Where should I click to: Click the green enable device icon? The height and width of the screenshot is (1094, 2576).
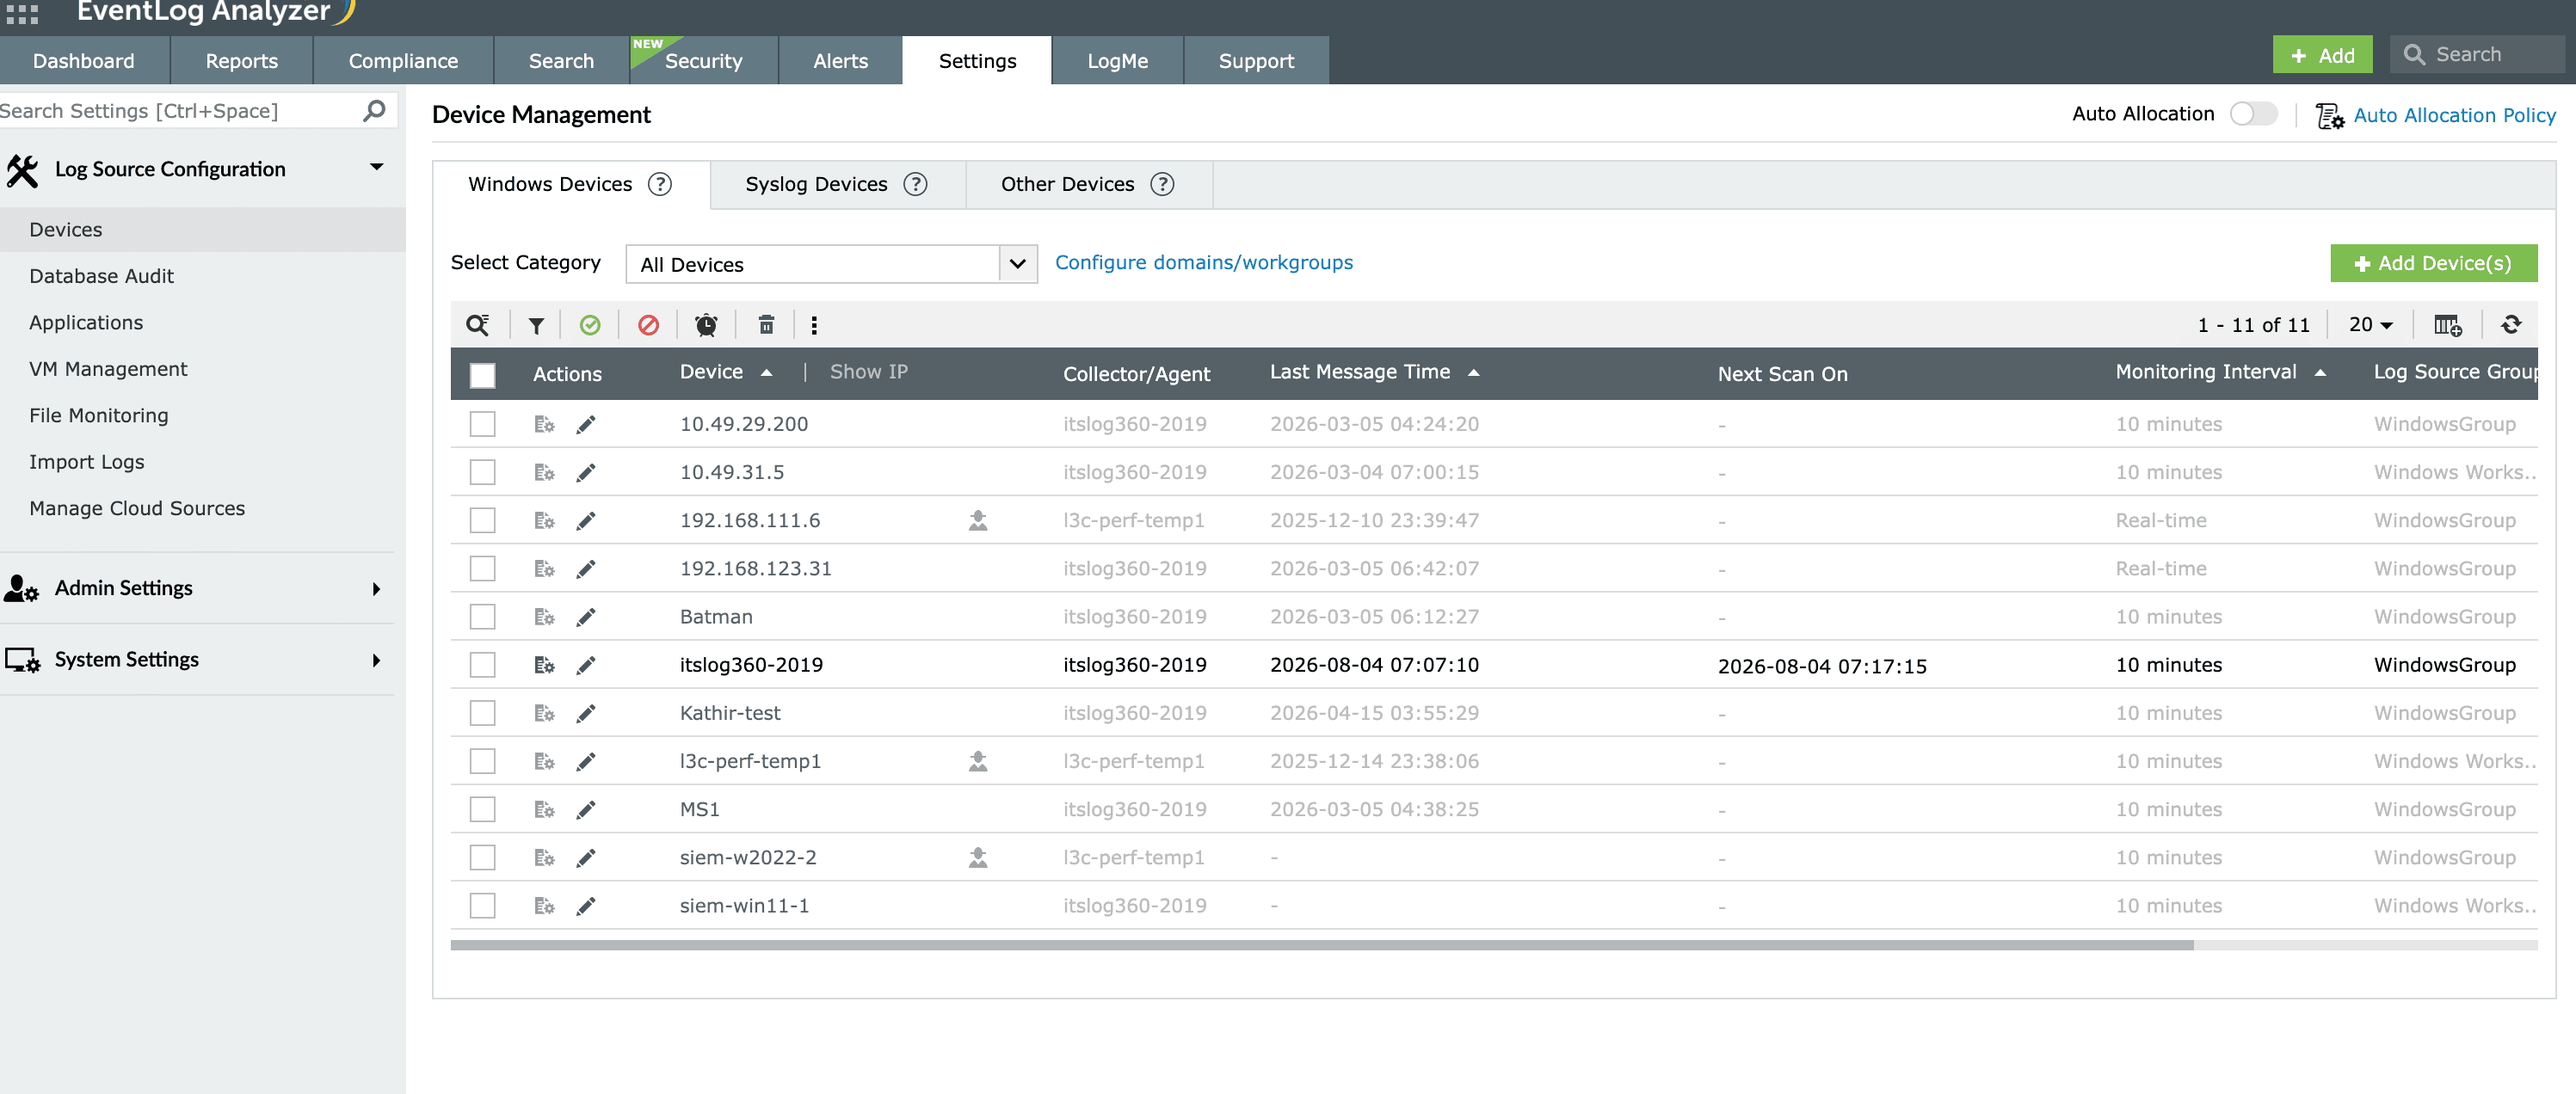point(590,325)
